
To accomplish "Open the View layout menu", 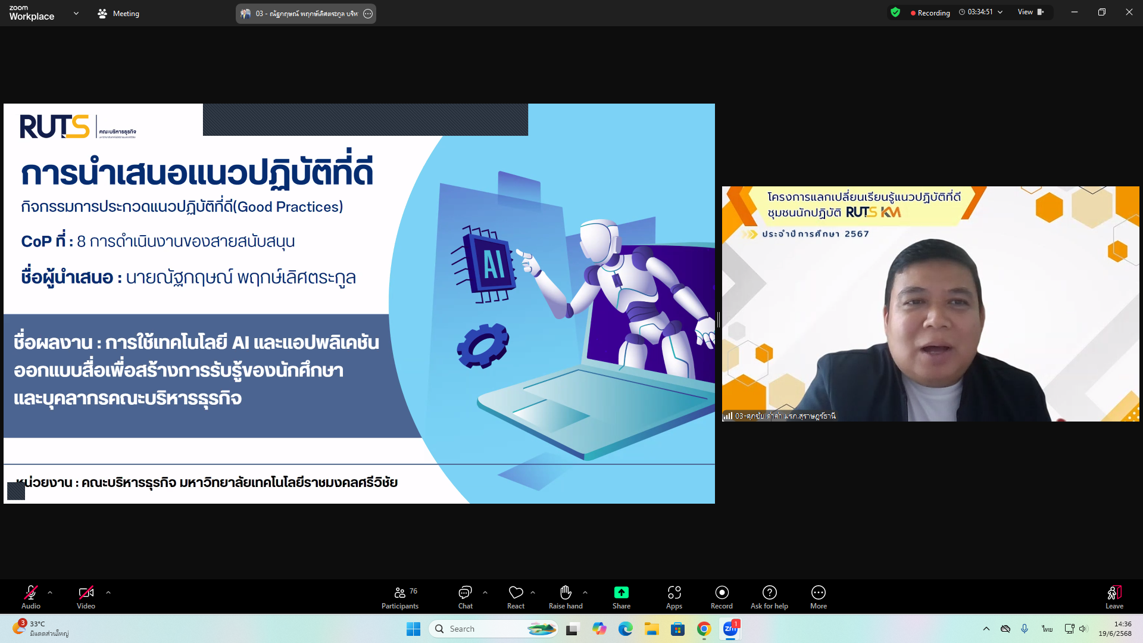I will [x=1030, y=12].
